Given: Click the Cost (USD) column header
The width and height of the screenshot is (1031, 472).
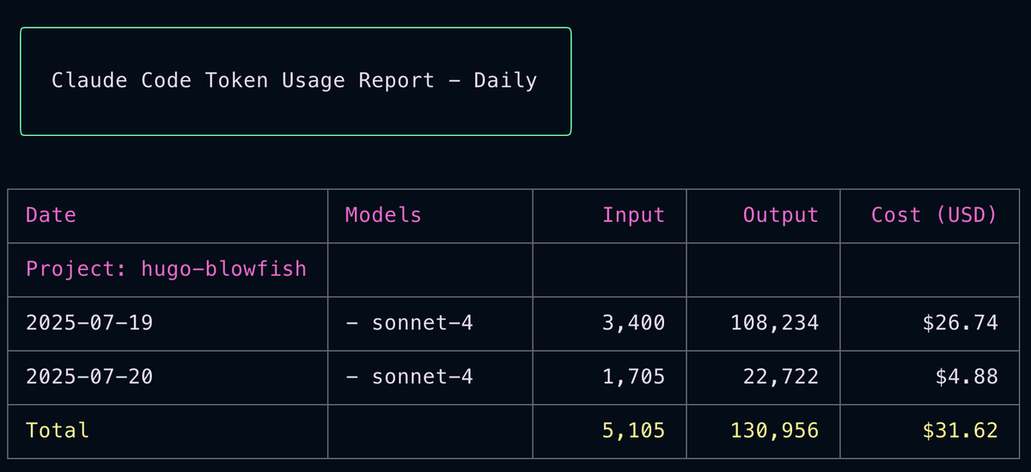Looking at the screenshot, I should (x=934, y=215).
